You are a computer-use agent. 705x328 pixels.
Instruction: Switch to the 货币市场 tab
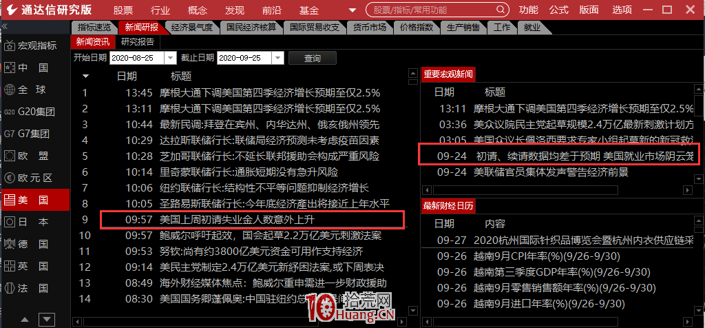tap(370, 28)
